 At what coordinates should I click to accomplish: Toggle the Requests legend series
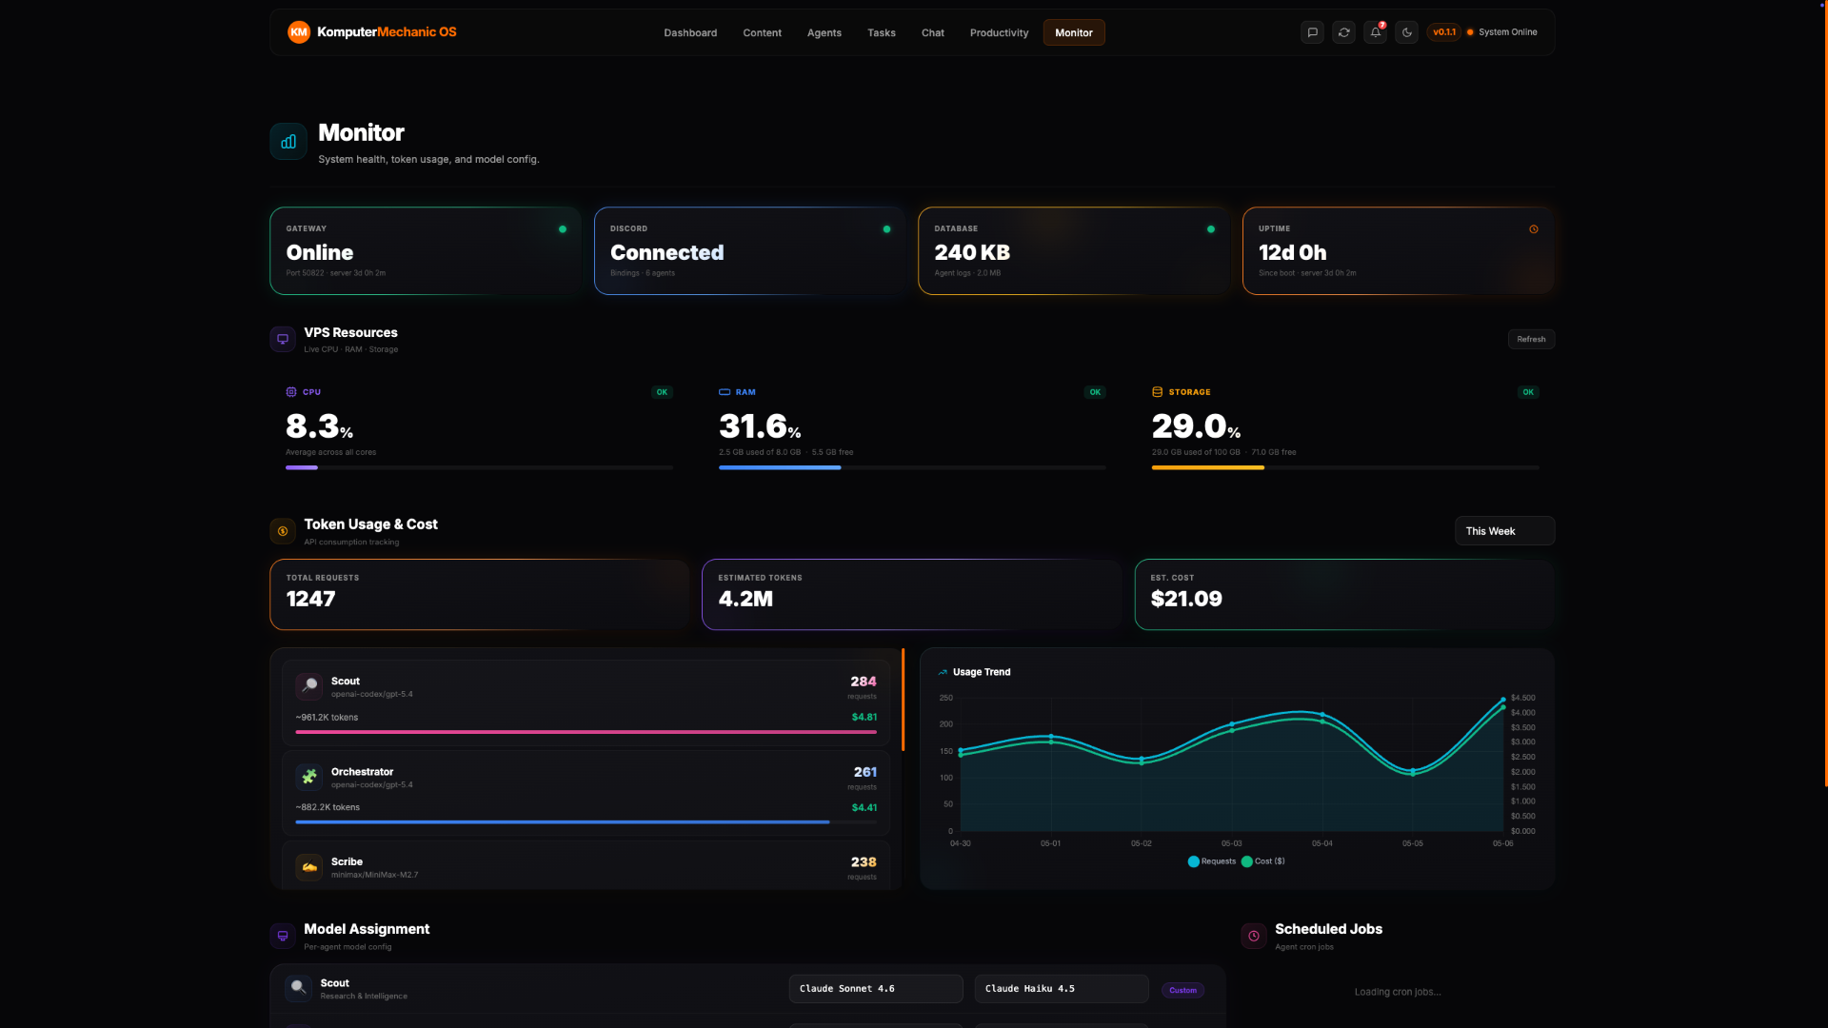pos(1212,861)
